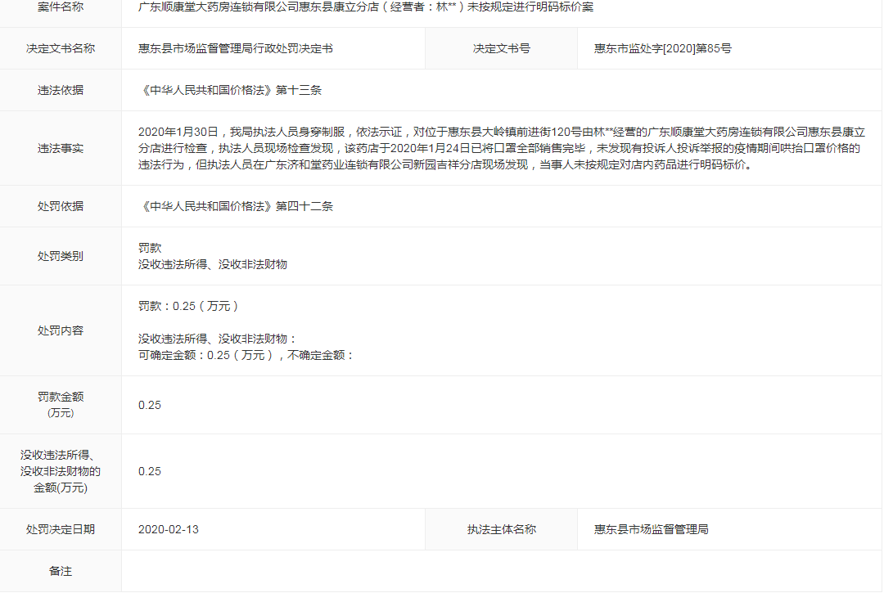Click the 处罚内容 label
This screenshot has height=593, width=884.
click(61, 330)
